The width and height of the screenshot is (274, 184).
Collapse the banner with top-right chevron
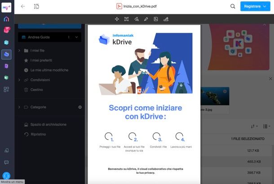click(x=265, y=25)
